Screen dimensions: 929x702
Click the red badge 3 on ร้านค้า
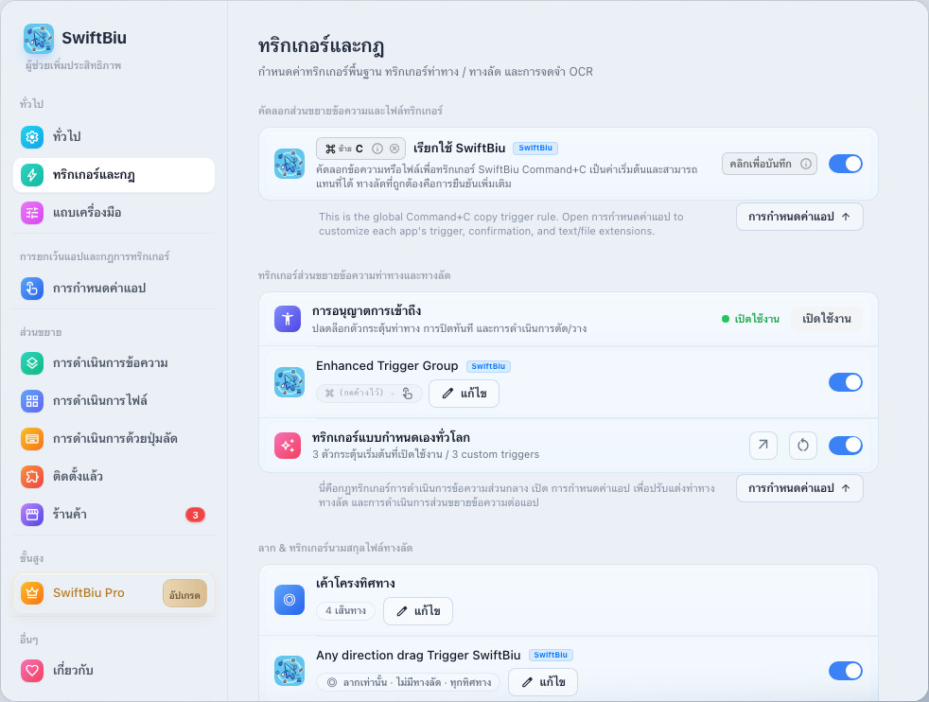point(196,515)
